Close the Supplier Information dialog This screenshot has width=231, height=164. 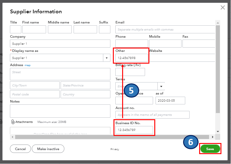[x=223, y=7]
